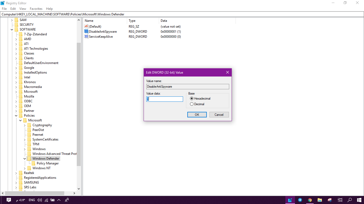Cancel the Edit DWORD dialog
Viewport: 364px width, 204px height.
219,115
